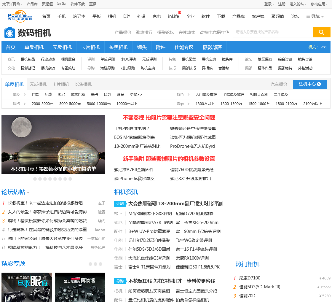The image size is (332, 302).
Task: Expand the 论坛热帖 dropdown arrow
Action: (x=28, y=193)
